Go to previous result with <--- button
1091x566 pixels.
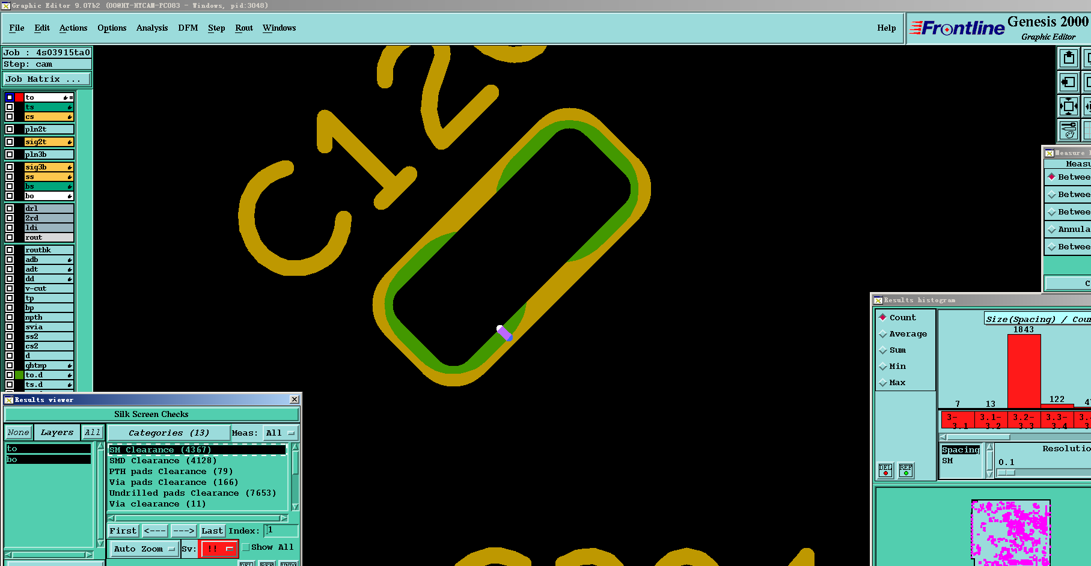point(155,531)
